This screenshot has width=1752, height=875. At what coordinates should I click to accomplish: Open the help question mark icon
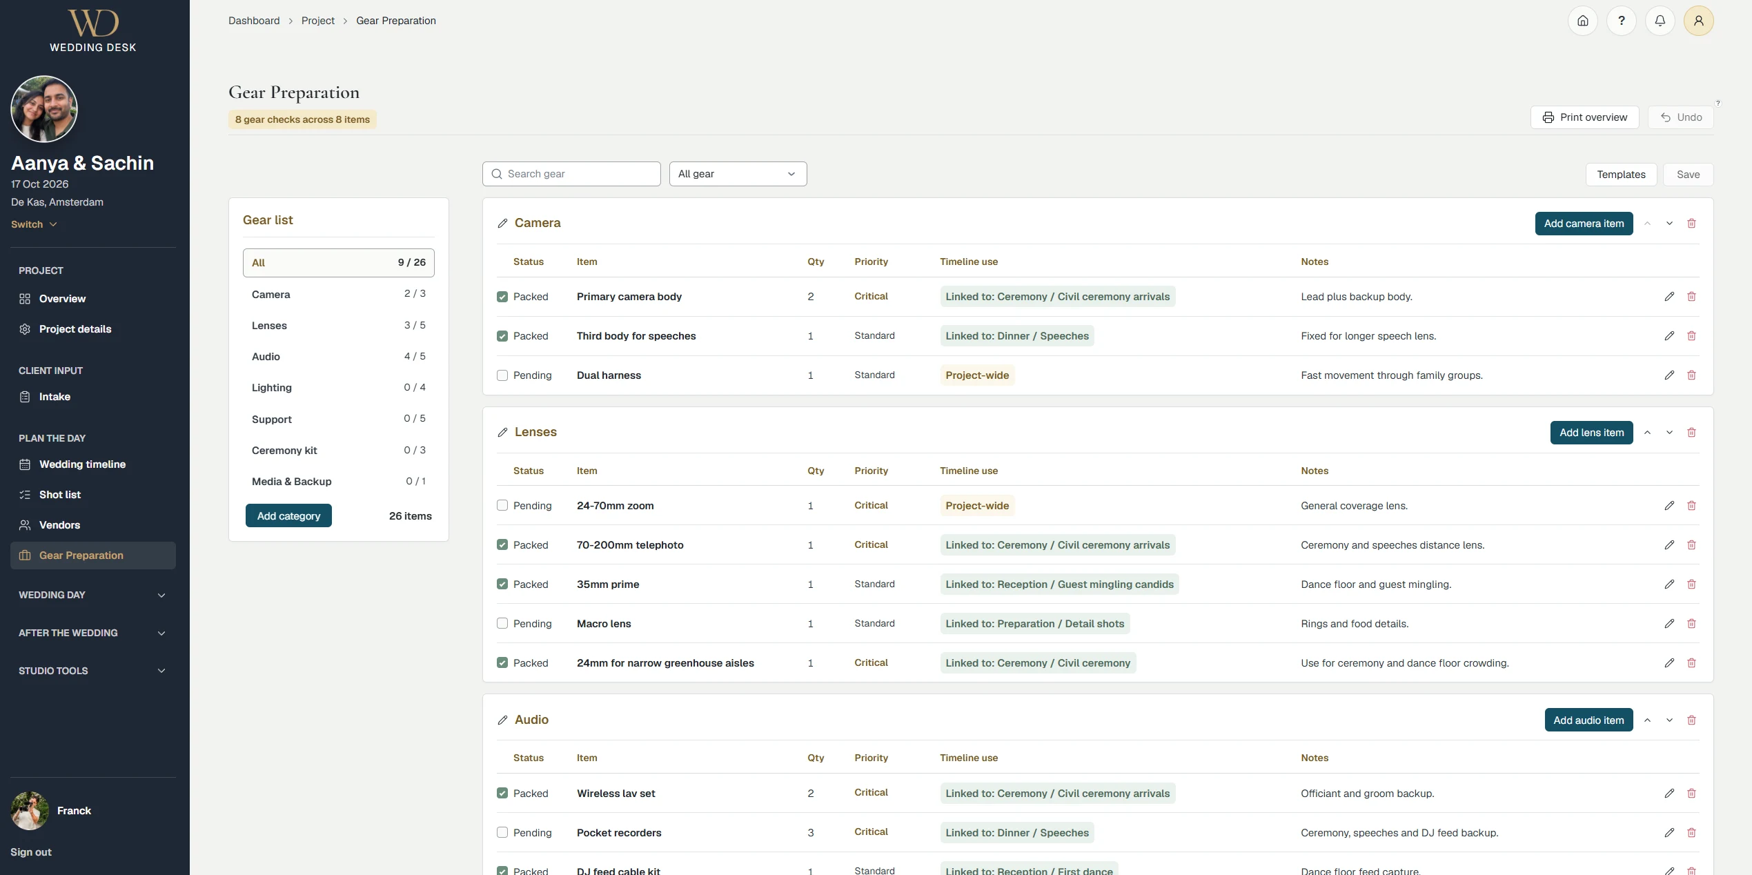(x=1621, y=21)
